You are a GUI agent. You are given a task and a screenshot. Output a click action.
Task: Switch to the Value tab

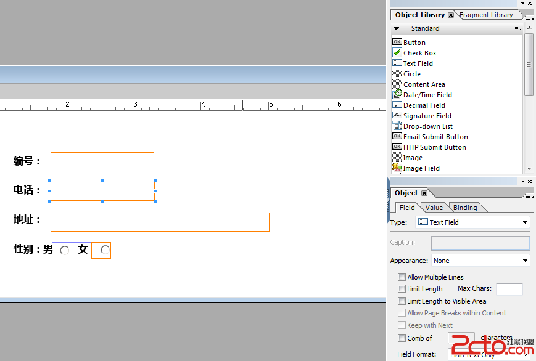coord(434,208)
